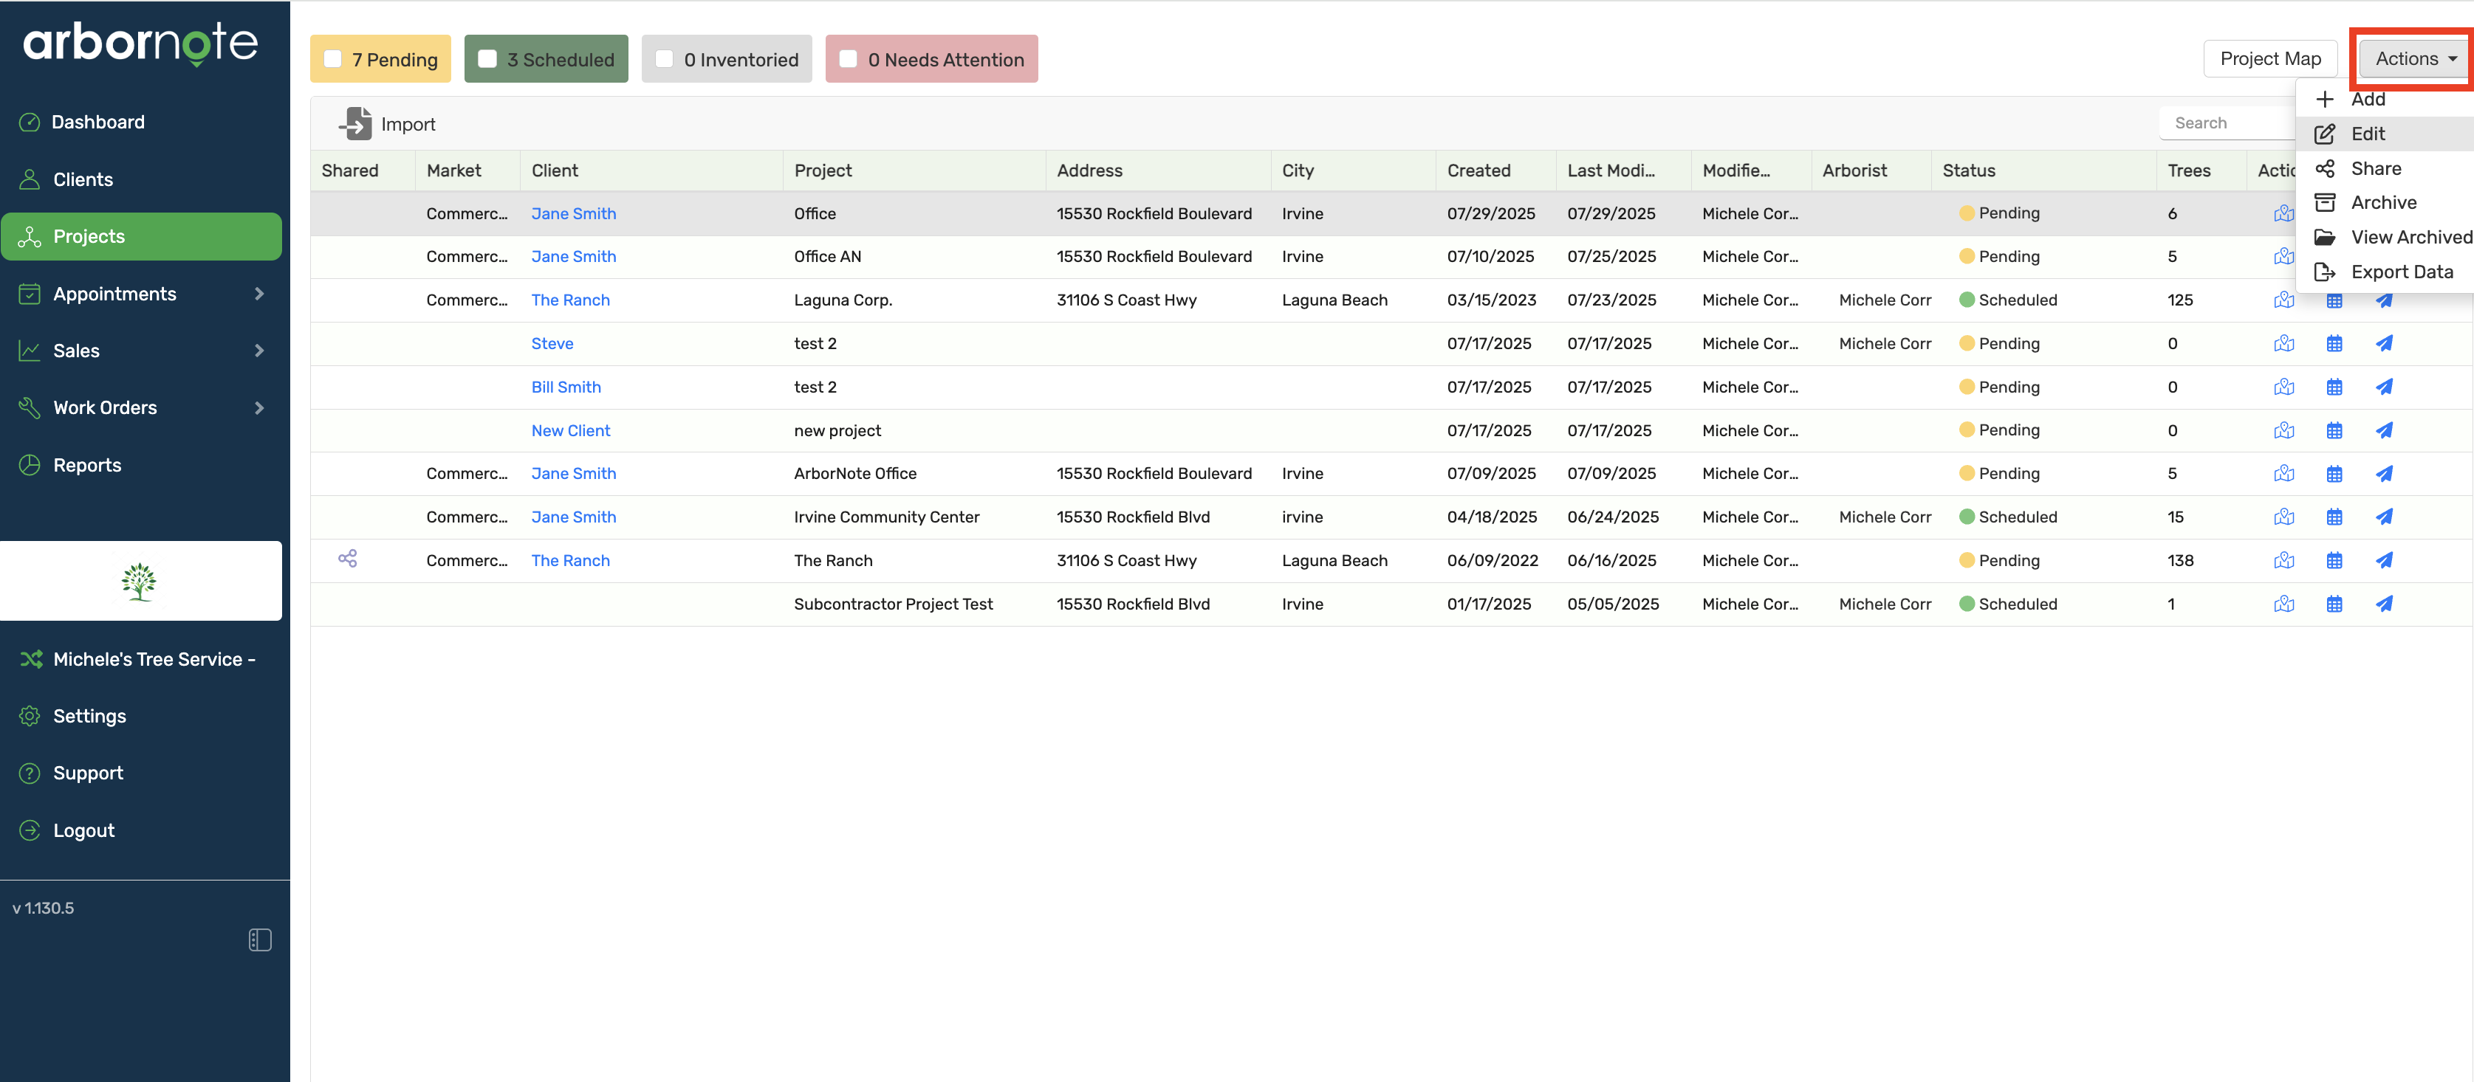This screenshot has width=2474, height=1082.
Task: Open the Reports page in the sidebar
Action: pyautogui.click(x=86, y=465)
